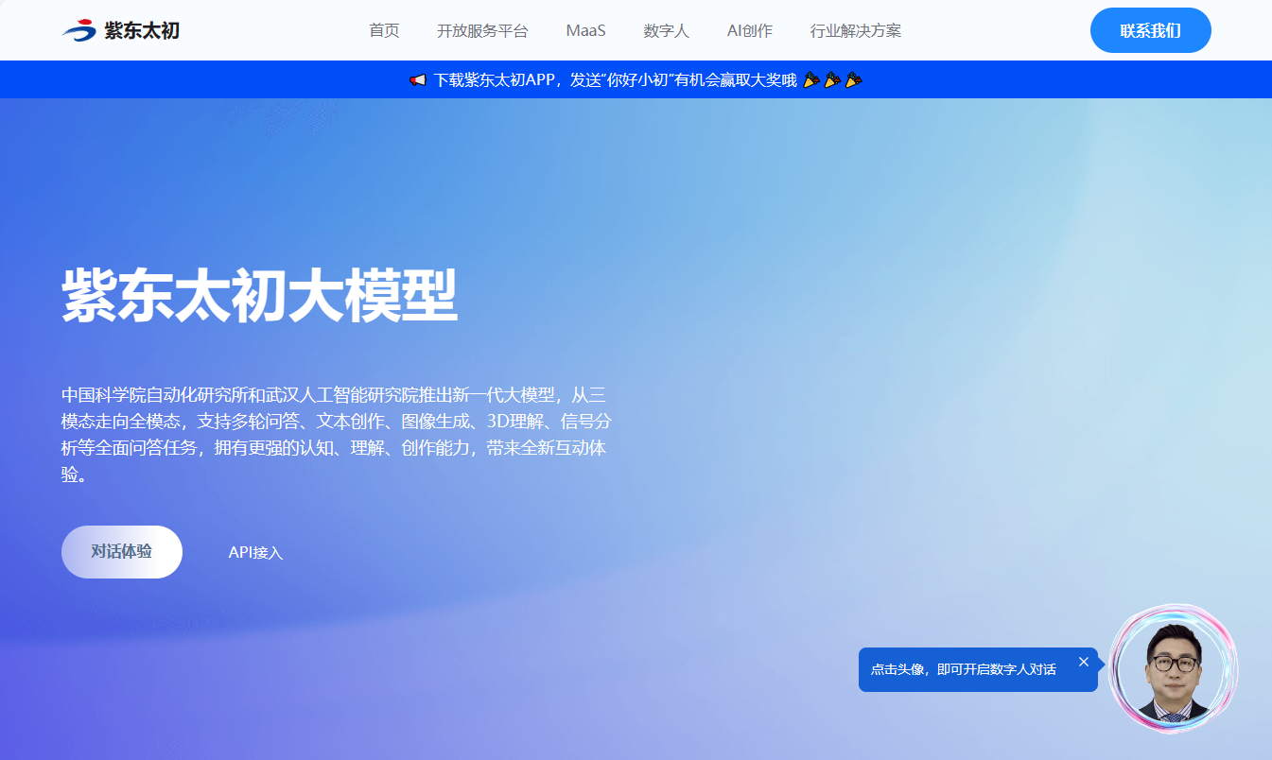Screen dimensions: 1272x760
Task: Select the AI创作 navigation item
Action: click(x=749, y=30)
